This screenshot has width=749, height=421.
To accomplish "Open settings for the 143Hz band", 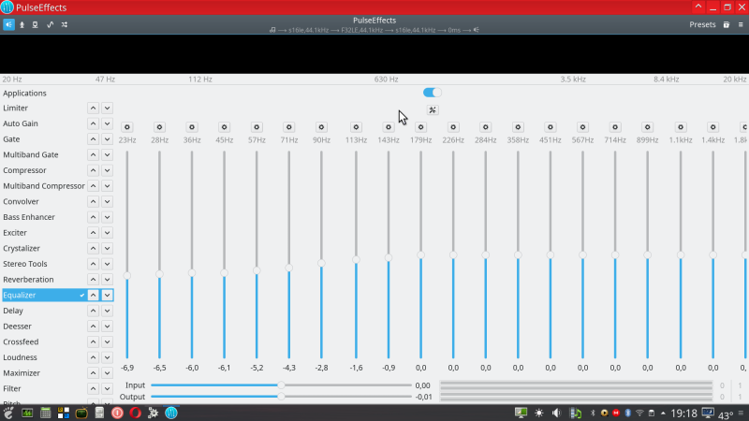I will [x=389, y=127].
